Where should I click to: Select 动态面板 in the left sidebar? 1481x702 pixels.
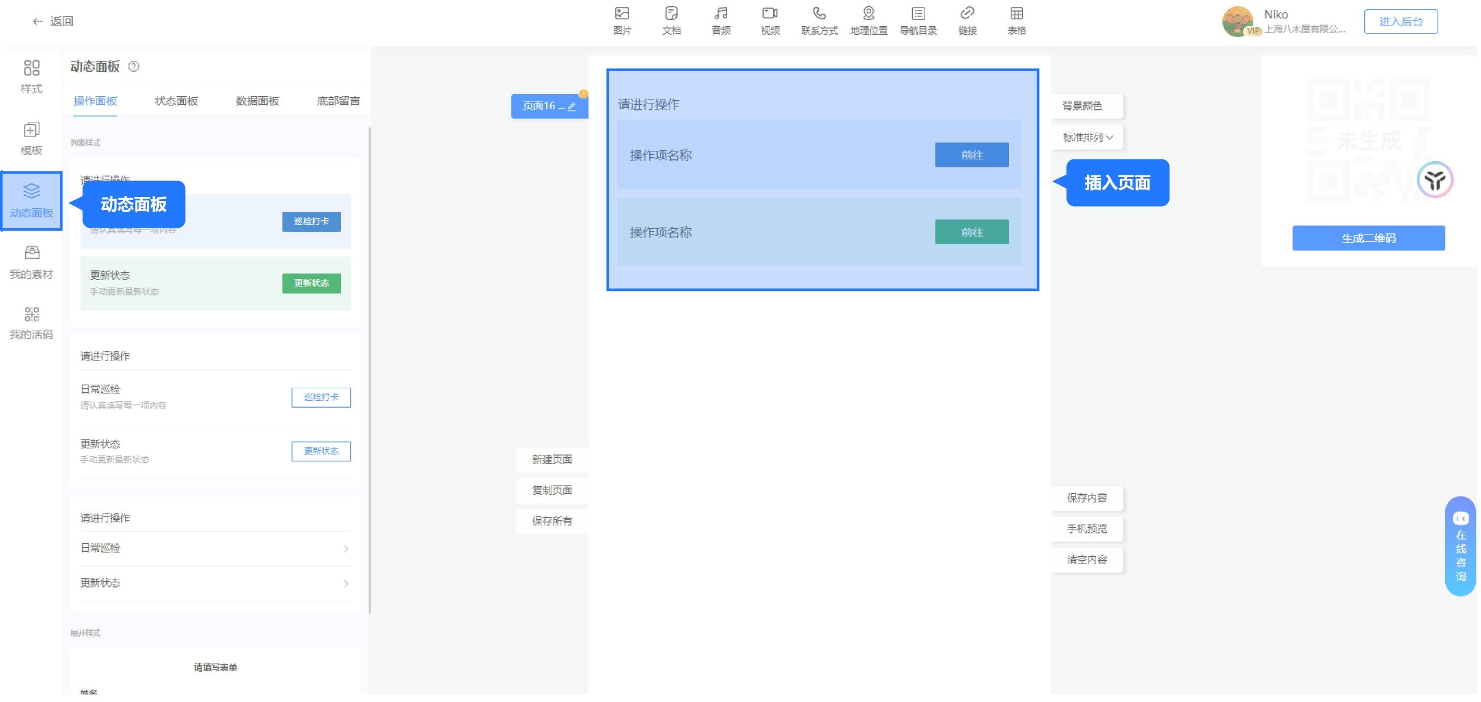click(32, 200)
